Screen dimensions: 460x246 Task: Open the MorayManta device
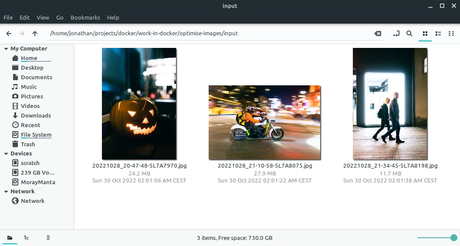[x=37, y=182]
